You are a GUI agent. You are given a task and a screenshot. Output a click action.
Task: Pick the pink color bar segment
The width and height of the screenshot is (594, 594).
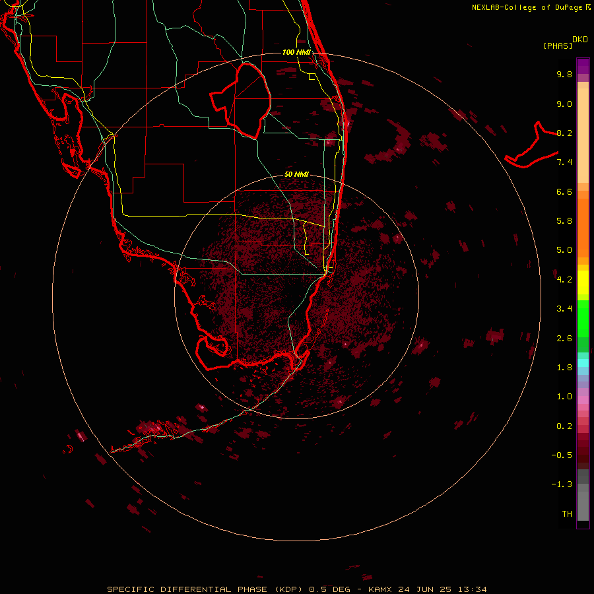[583, 400]
